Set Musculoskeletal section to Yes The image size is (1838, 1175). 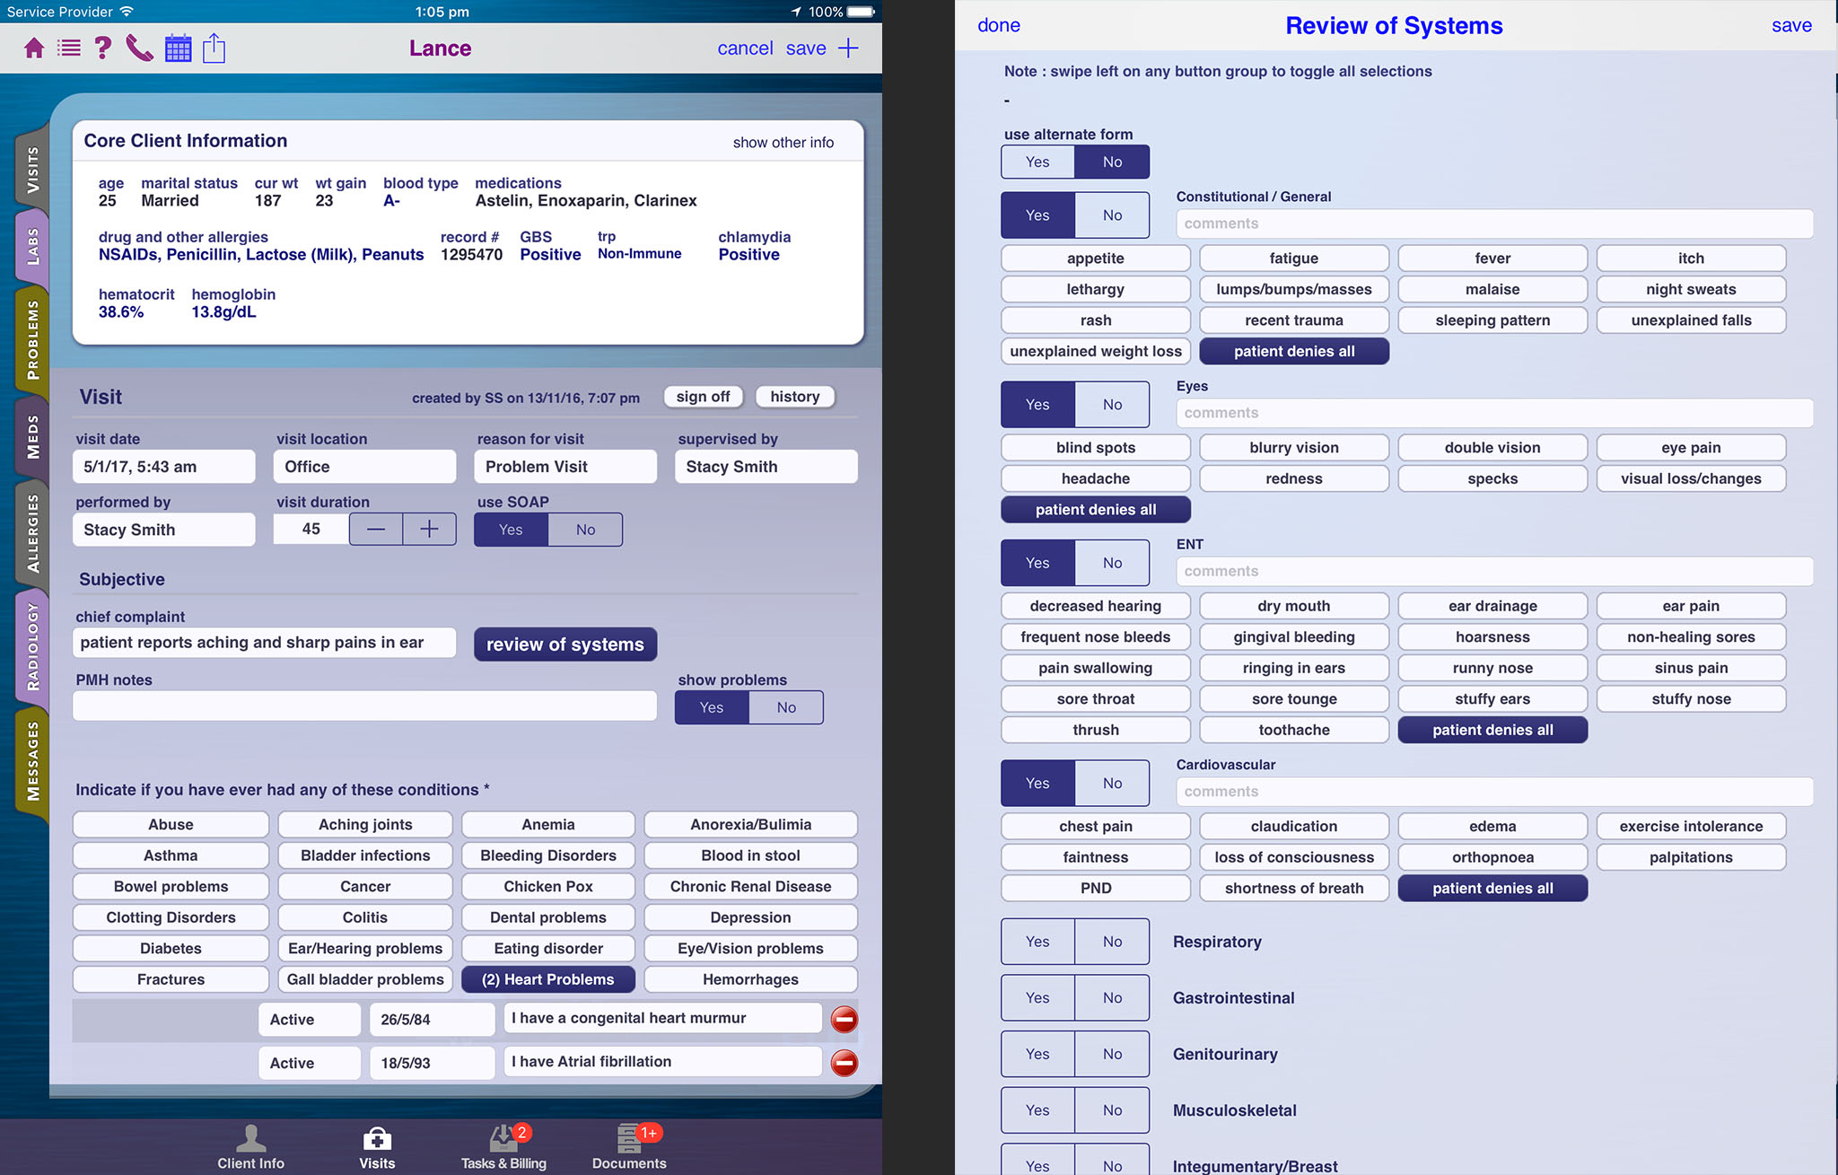click(x=1037, y=1110)
